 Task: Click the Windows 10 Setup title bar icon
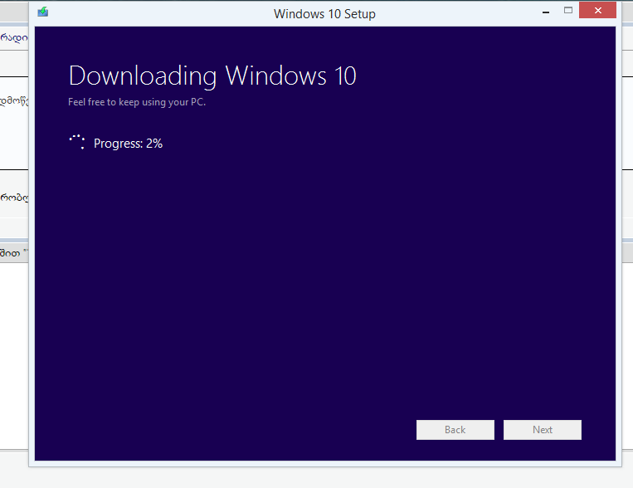(x=43, y=12)
